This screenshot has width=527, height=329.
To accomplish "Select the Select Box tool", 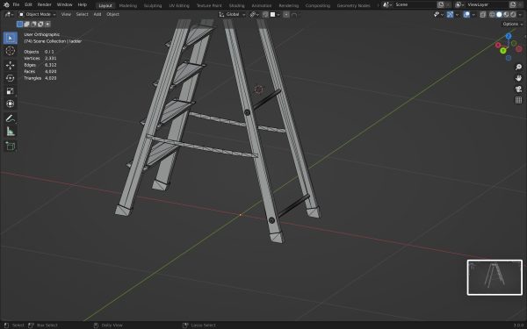I will [10, 38].
